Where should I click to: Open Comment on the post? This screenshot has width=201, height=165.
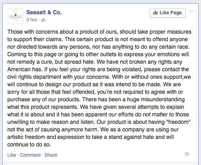[x=30, y=155]
